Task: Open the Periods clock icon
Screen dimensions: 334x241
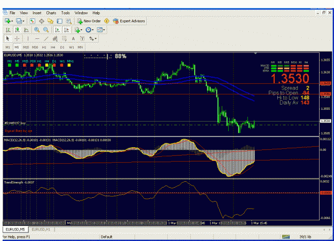Action: click(x=88, y=30)
